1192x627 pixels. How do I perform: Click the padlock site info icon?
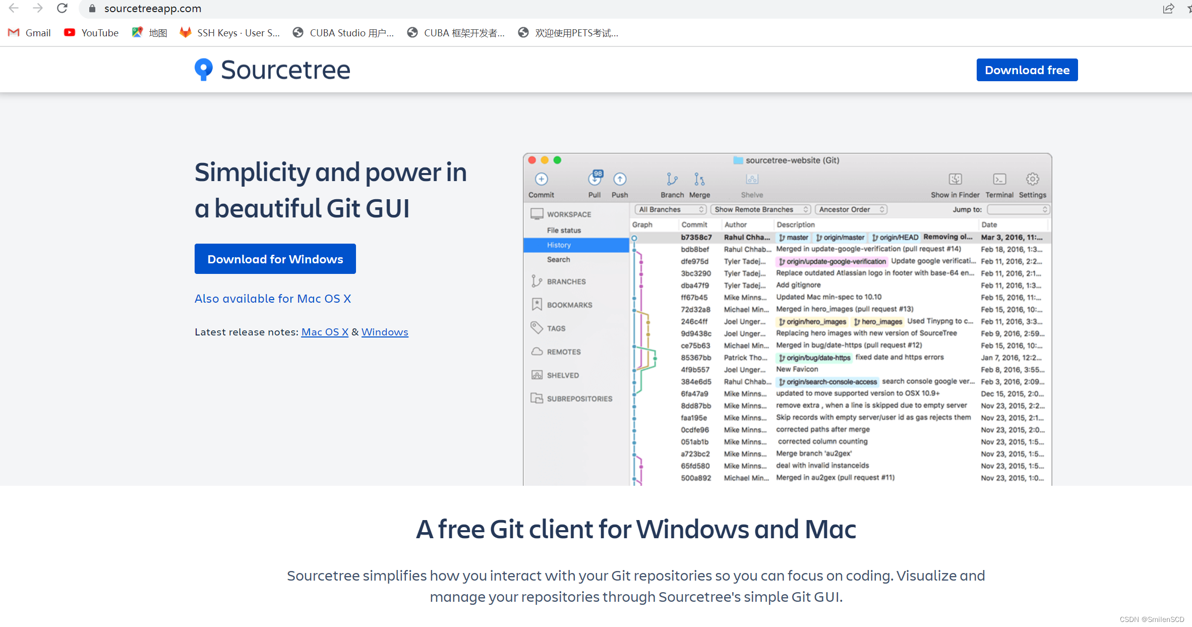click(x=92, y=9)
